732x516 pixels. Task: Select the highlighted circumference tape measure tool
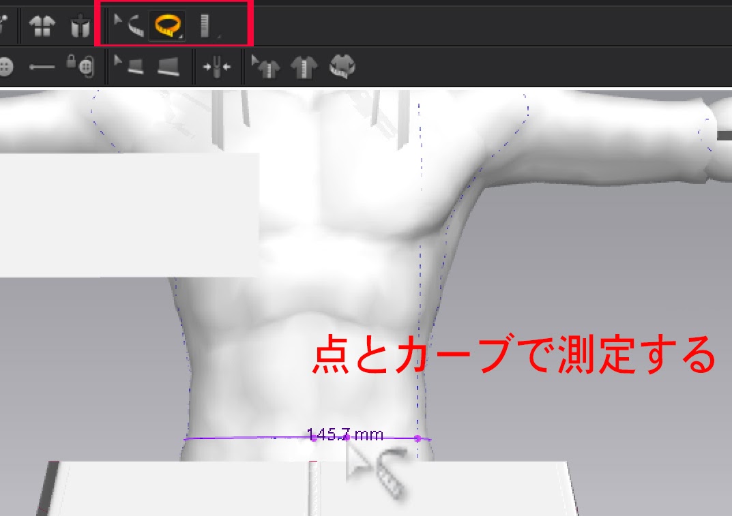coord(167,26)
